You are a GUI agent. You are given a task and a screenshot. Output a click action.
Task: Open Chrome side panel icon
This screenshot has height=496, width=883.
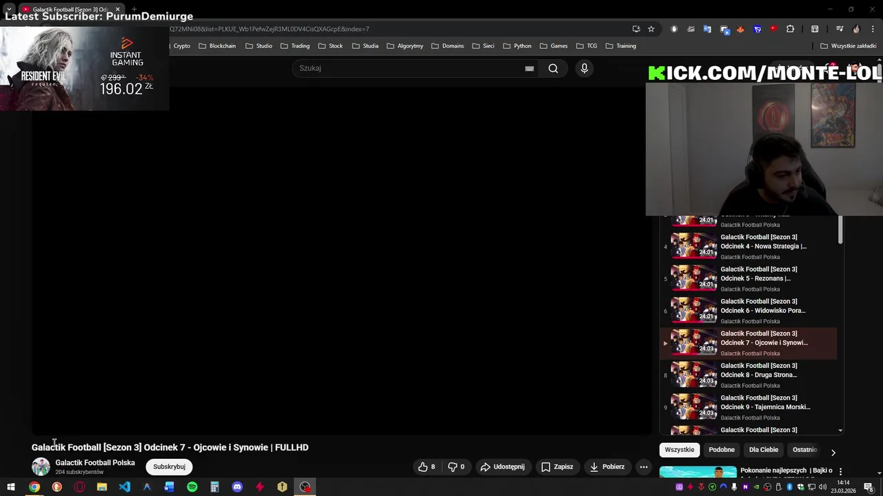pos(815,29)
